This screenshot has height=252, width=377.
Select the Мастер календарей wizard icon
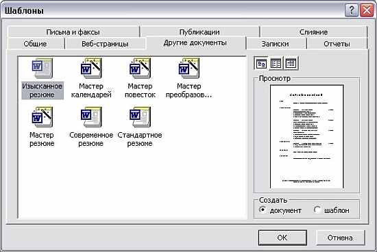tap(91, 68)
